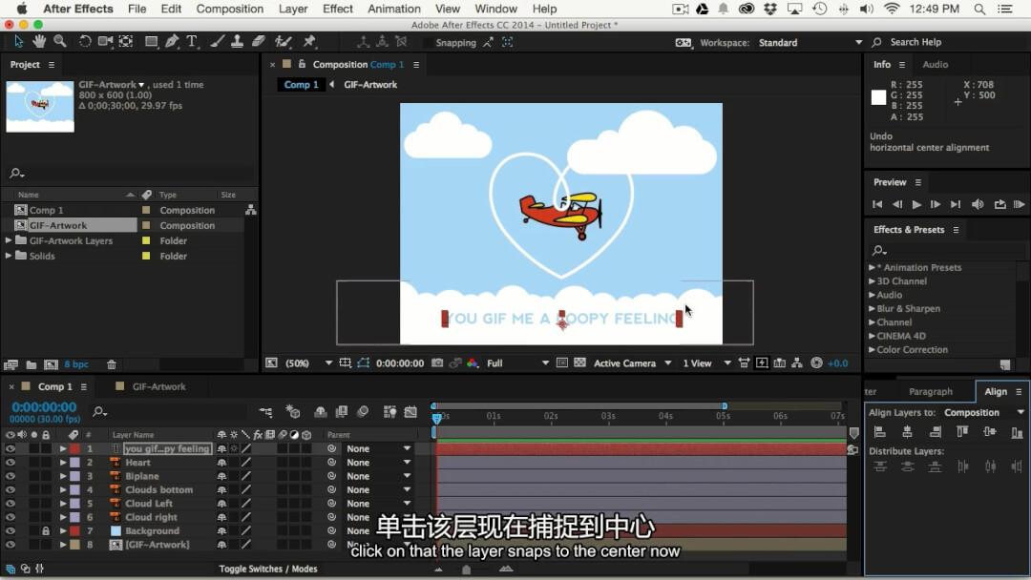This screenshot has height=580, width=1031.
Task: Expand the Solids folder
Action: click(x=9, y=256)
